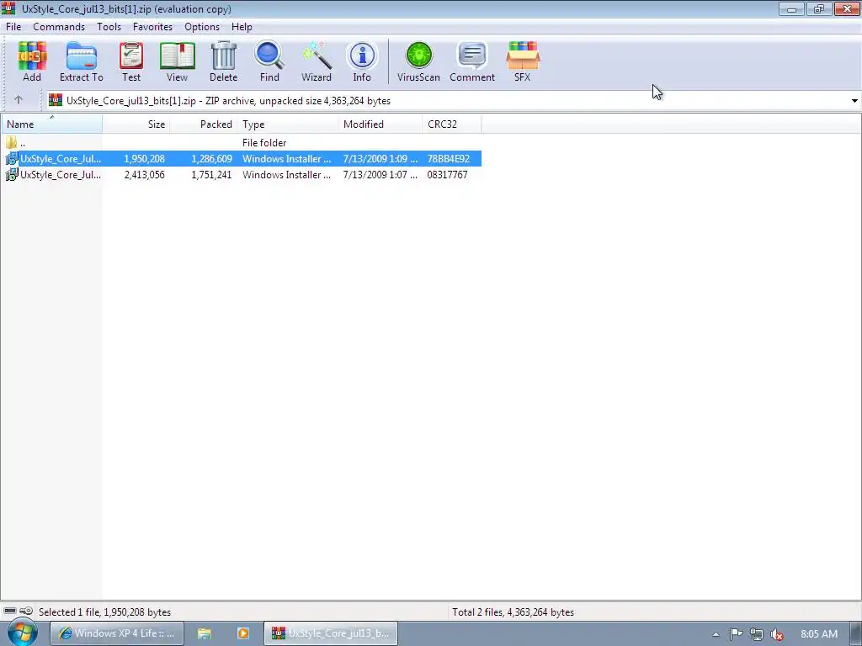Screen dimensions: 862x646
Task: Click the archive icon in address bar
Action: click(56, 100)
